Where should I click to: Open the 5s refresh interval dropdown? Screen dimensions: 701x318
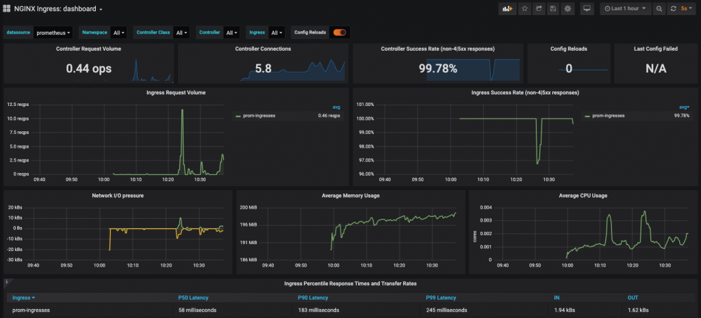point(687,8)
